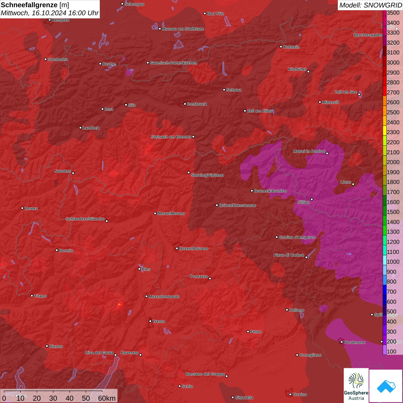
Task: Click the Sterzing/Vipiteno label
Action: (x=207, y=175)
